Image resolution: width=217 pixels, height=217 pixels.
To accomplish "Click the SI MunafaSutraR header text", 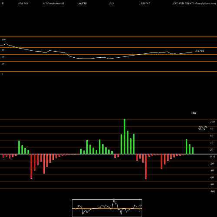I will tap(53, 3).
